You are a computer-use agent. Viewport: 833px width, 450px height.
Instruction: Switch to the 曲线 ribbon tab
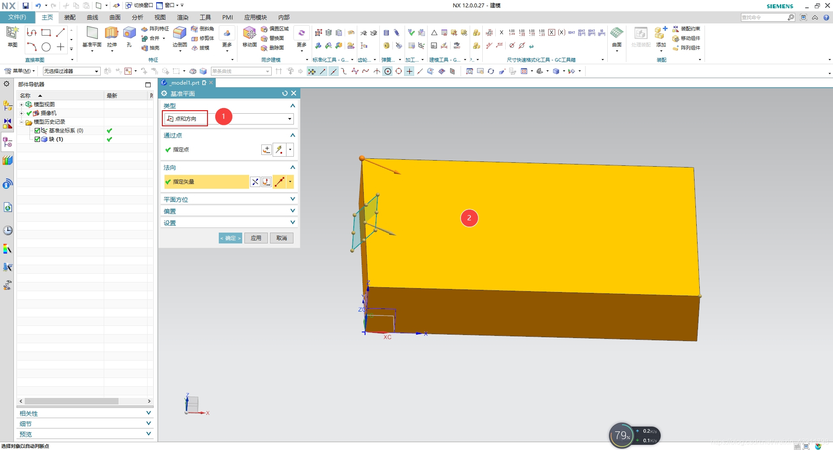92,17
